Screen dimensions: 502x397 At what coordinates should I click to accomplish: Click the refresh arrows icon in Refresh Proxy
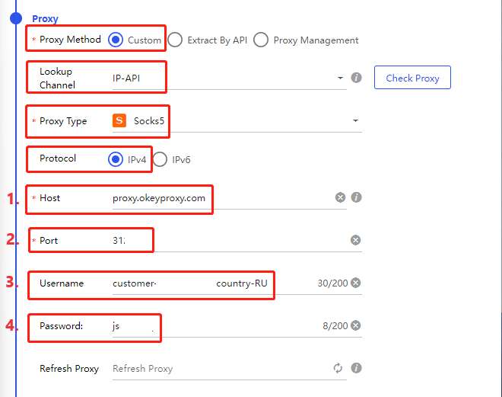(x=338, y=368)
